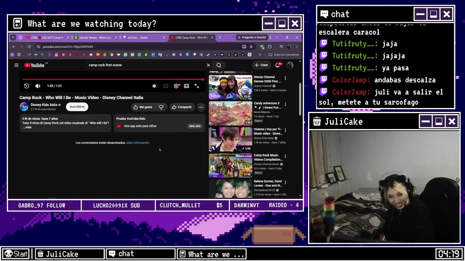Subscribe to Disney Kids Italia
The height and width of the screenshot is (261, 465).
coord(77,107)
